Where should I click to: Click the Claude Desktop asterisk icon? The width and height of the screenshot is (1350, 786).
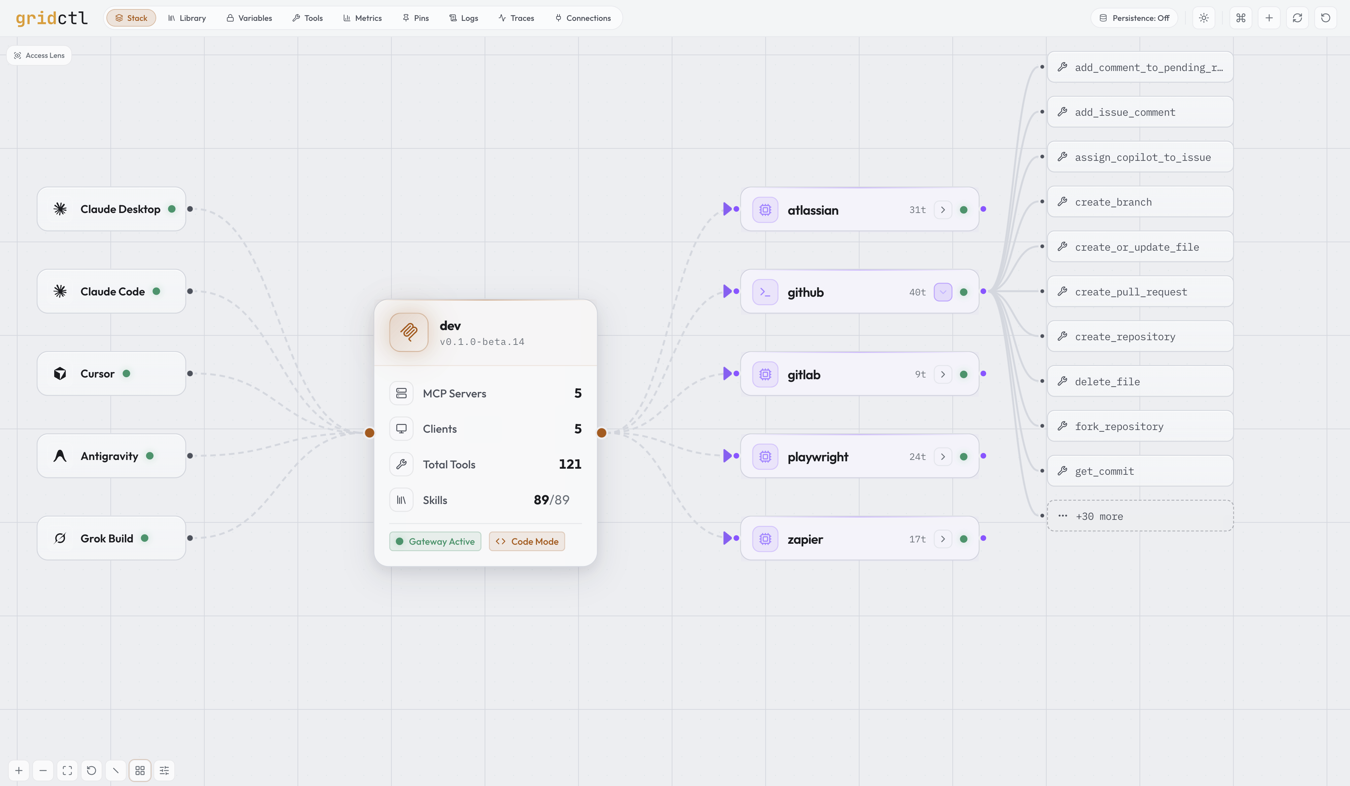60,209
